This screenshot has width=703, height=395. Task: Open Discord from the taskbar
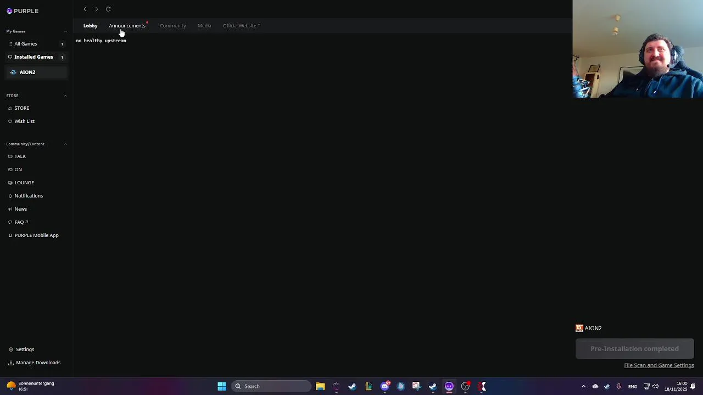(385, 386)
